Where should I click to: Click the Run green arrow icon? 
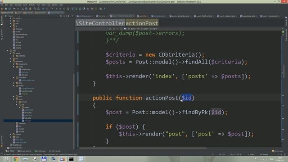[x=56, y=9]
